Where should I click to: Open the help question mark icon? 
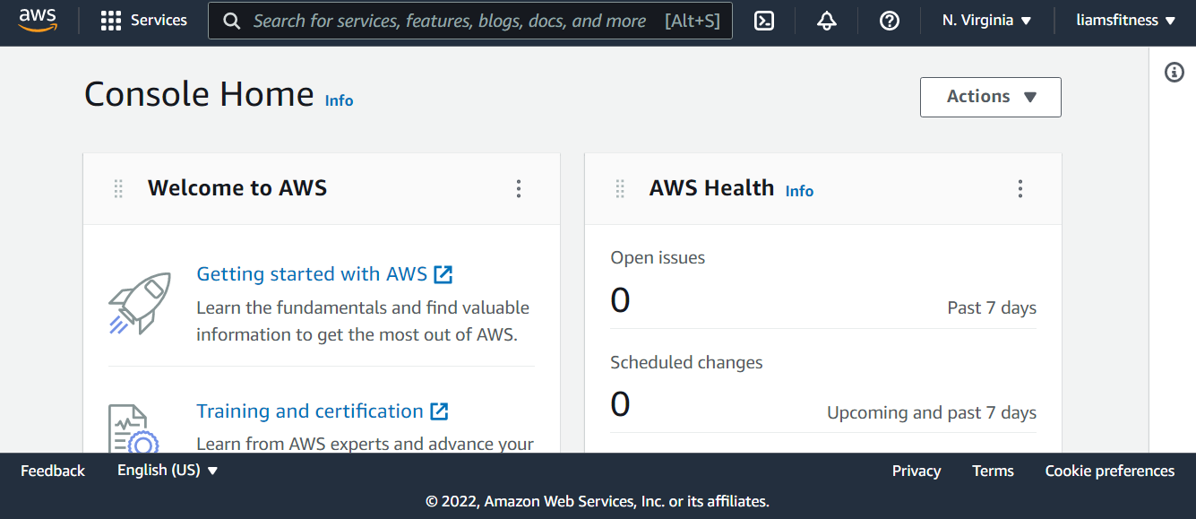click(x=890, y=21)
